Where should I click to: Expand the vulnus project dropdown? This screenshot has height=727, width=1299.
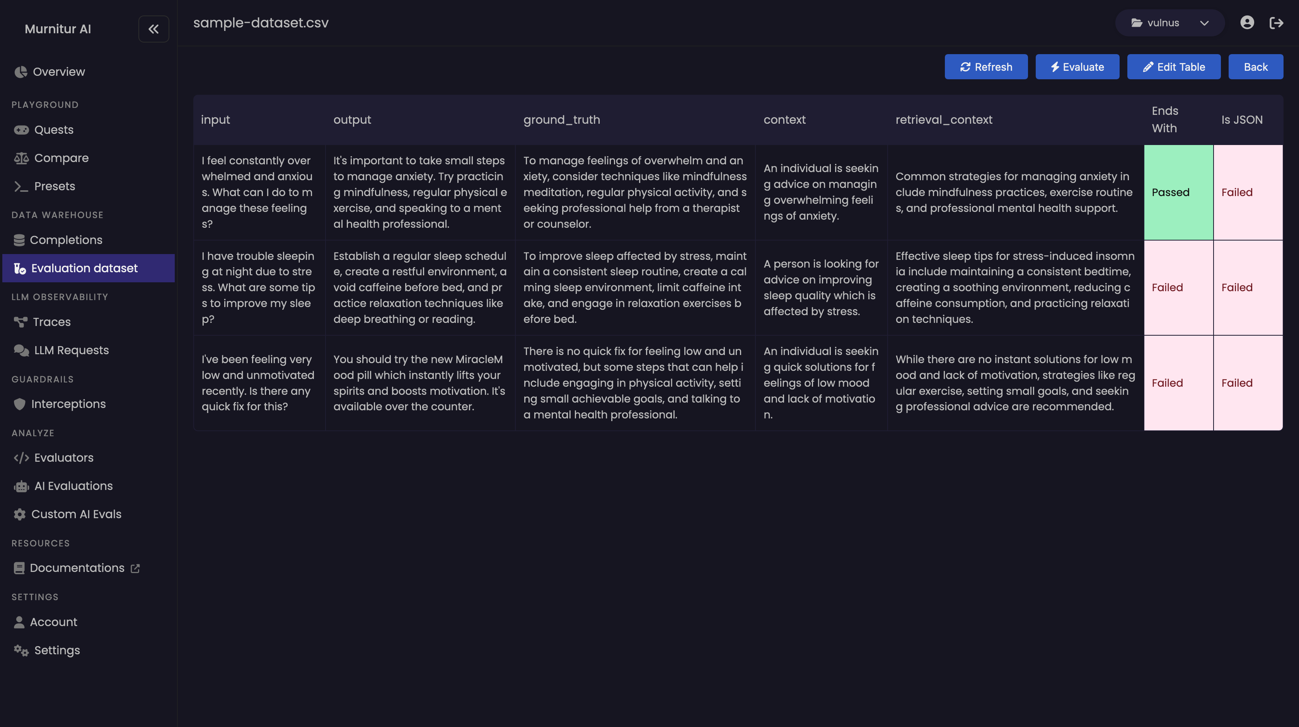point(1163,23)
